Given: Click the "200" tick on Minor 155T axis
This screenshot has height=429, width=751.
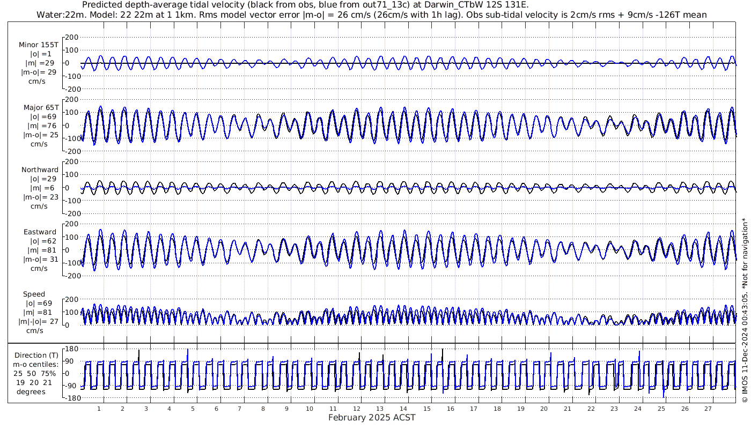Looking at the screenshot, I should (72, 37).
